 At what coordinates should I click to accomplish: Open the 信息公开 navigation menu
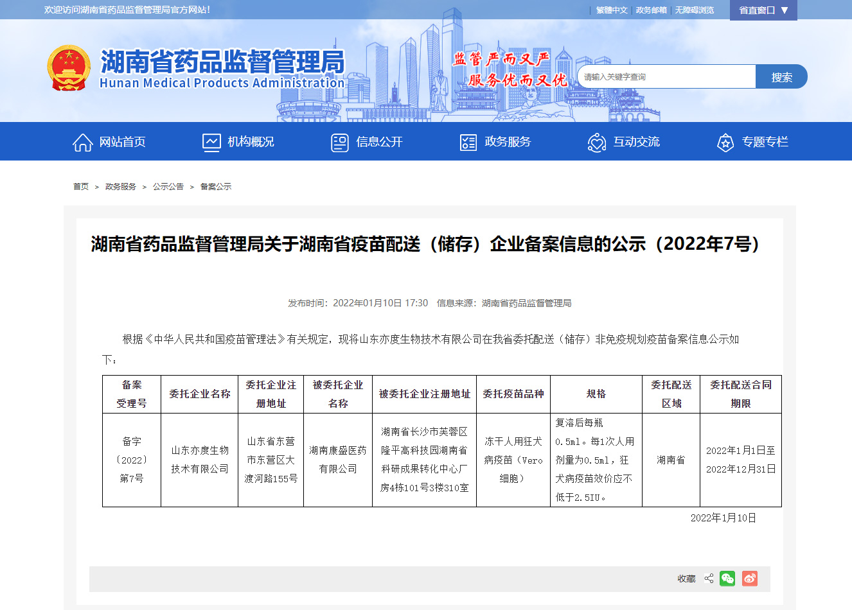click(379, 142)
